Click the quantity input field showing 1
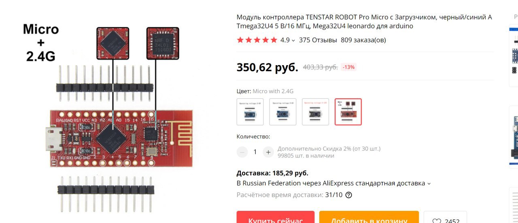This screenshot has height=223, width=518. 255,152
